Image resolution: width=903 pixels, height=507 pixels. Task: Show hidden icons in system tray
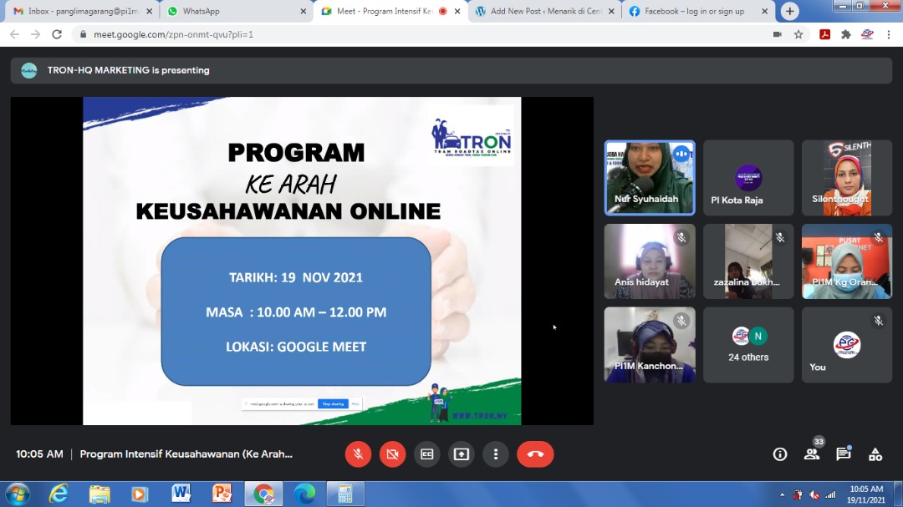(782, 494)
